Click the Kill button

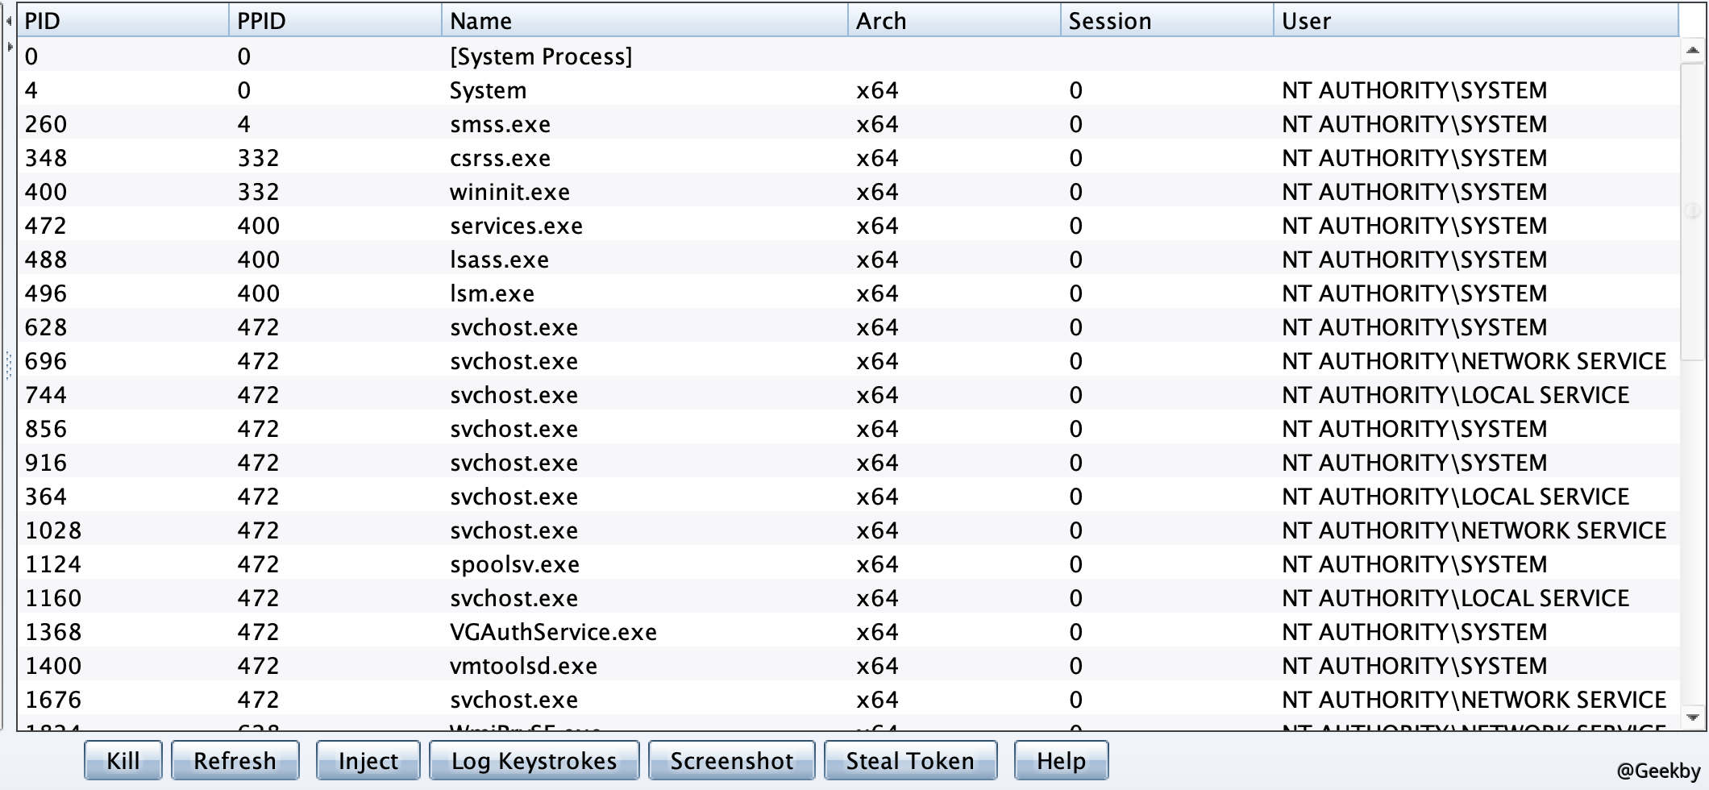[123, 761]
